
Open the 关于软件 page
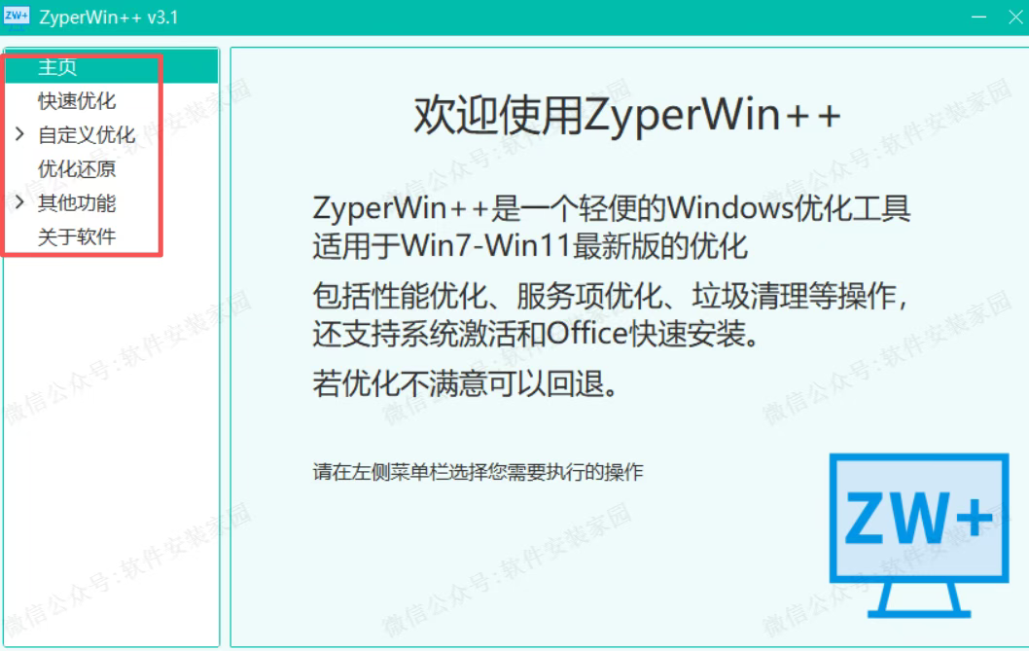click(x=77, y=236)
